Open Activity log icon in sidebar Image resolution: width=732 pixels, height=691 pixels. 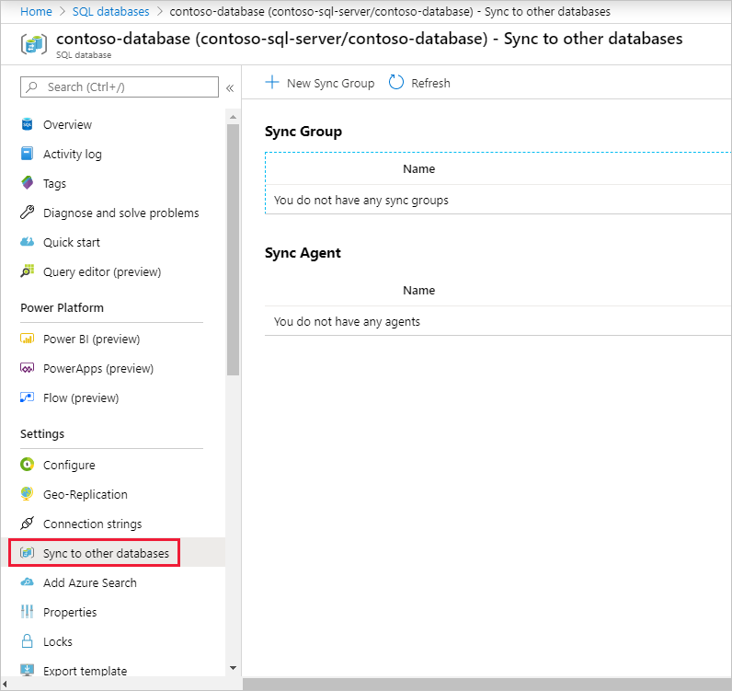[x=27, y=155]
